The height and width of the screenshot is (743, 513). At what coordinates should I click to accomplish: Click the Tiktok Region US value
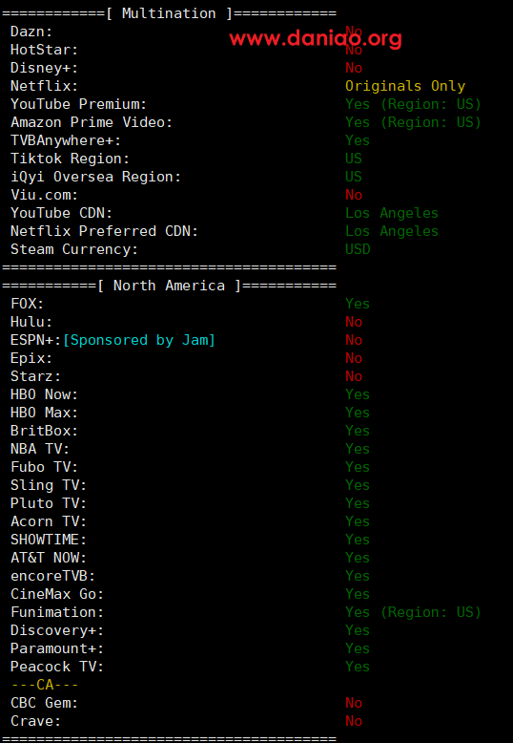point(354,159)
